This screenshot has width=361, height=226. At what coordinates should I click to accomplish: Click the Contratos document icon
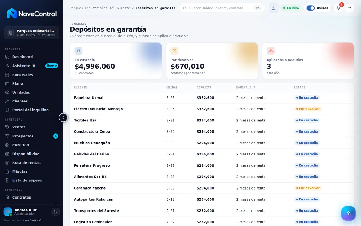pos(8,197)
